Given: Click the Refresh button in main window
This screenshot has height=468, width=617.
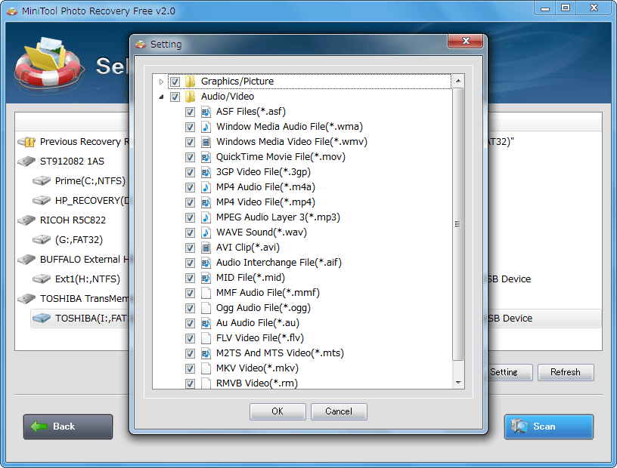Looking at the screenshot, I should point(566,372).
